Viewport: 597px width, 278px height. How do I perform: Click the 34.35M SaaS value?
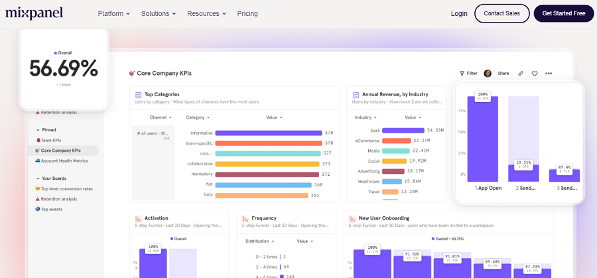(435, 130)
